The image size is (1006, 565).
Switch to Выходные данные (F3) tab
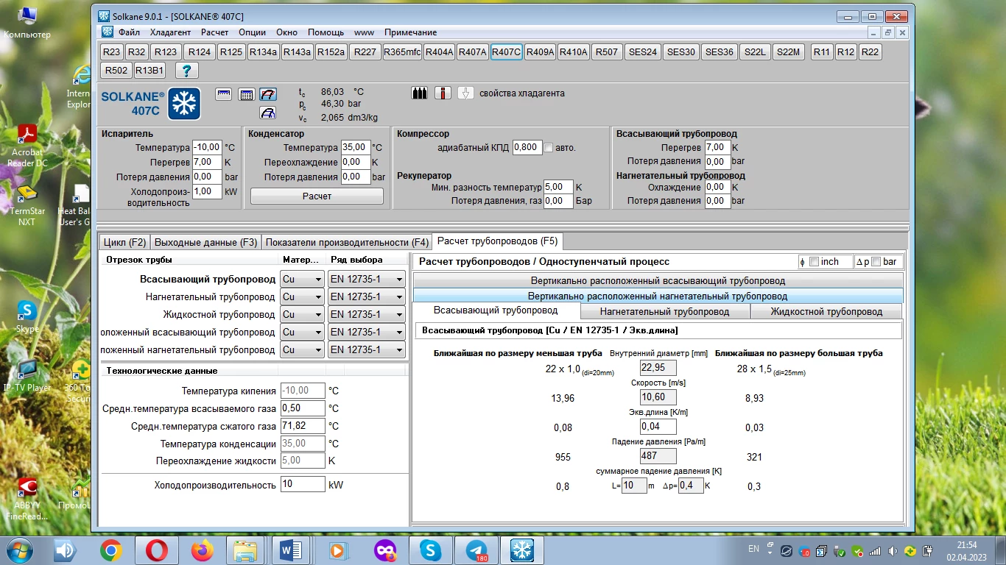click(206, 242)
